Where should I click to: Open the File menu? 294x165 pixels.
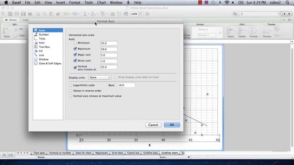coord(28,3)
